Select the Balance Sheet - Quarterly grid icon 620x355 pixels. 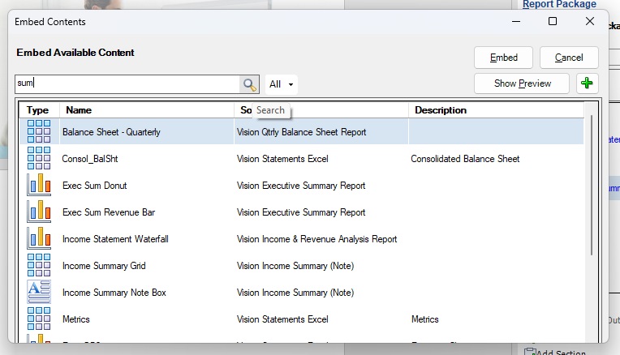39,132
